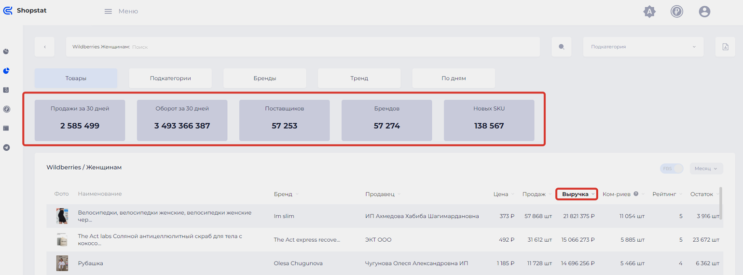Click seller ЭКТ ООО

click(378, 240)
